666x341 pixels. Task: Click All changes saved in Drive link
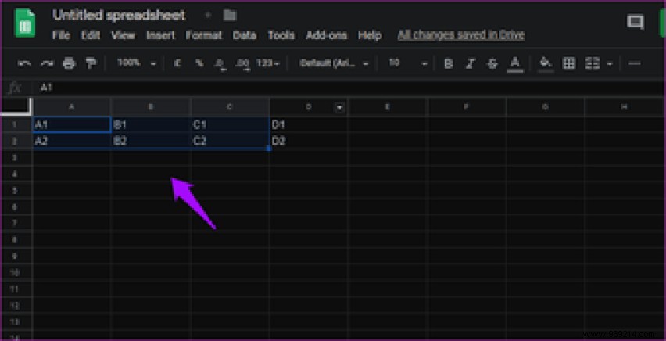(461, 35)
